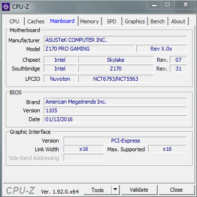This screenshot has width=197, height=197.
Task: Expand the Tools dropdown arrow
Action: click(115, 190)
